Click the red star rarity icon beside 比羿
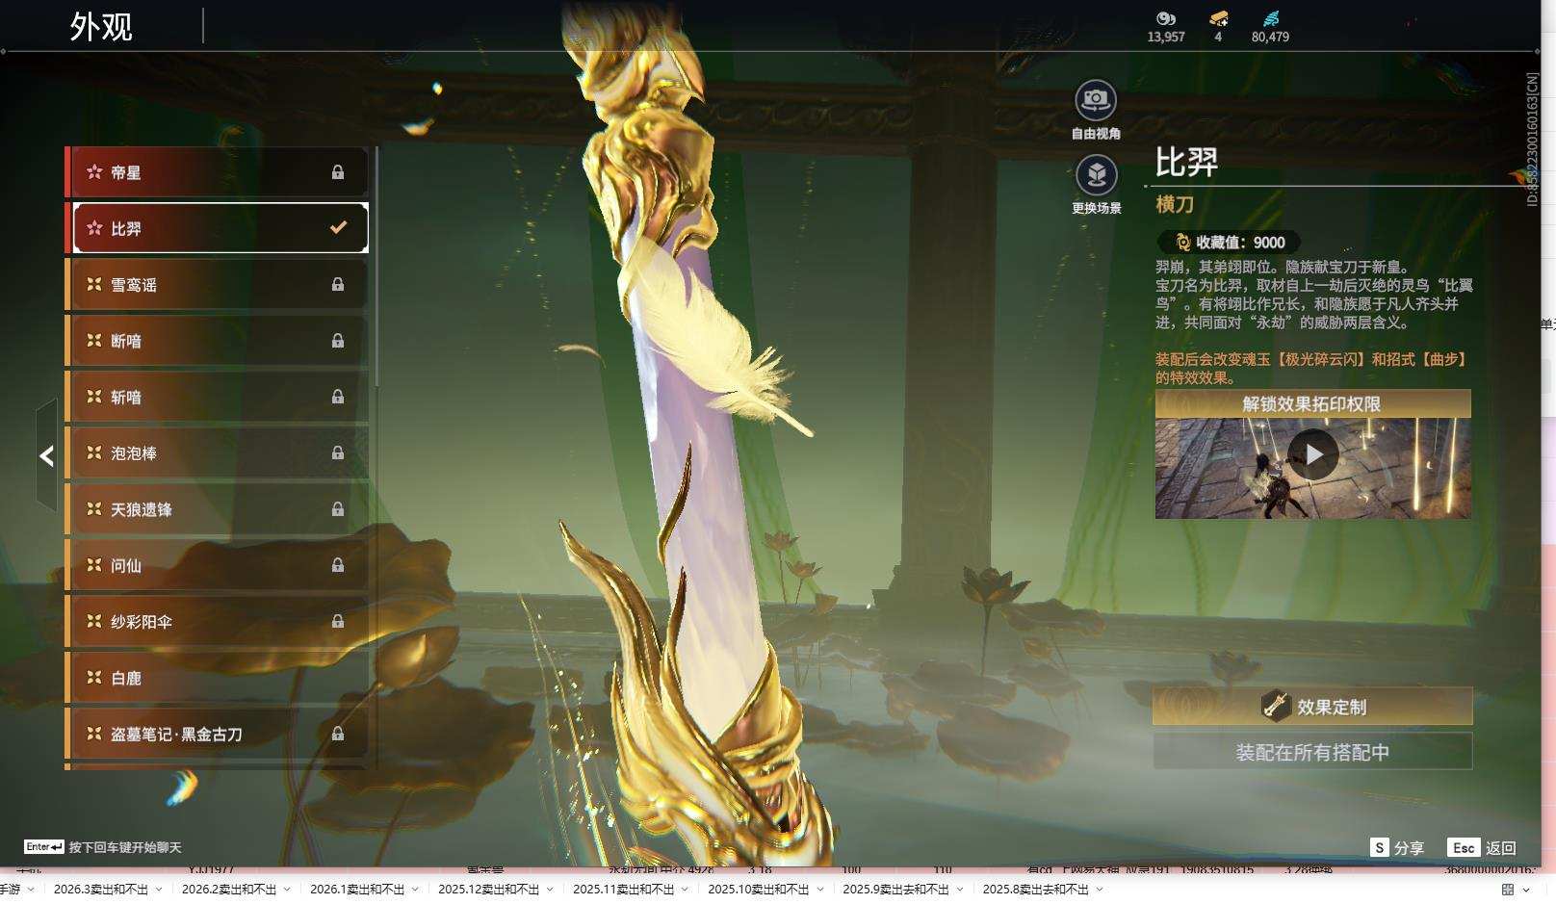 94,228
